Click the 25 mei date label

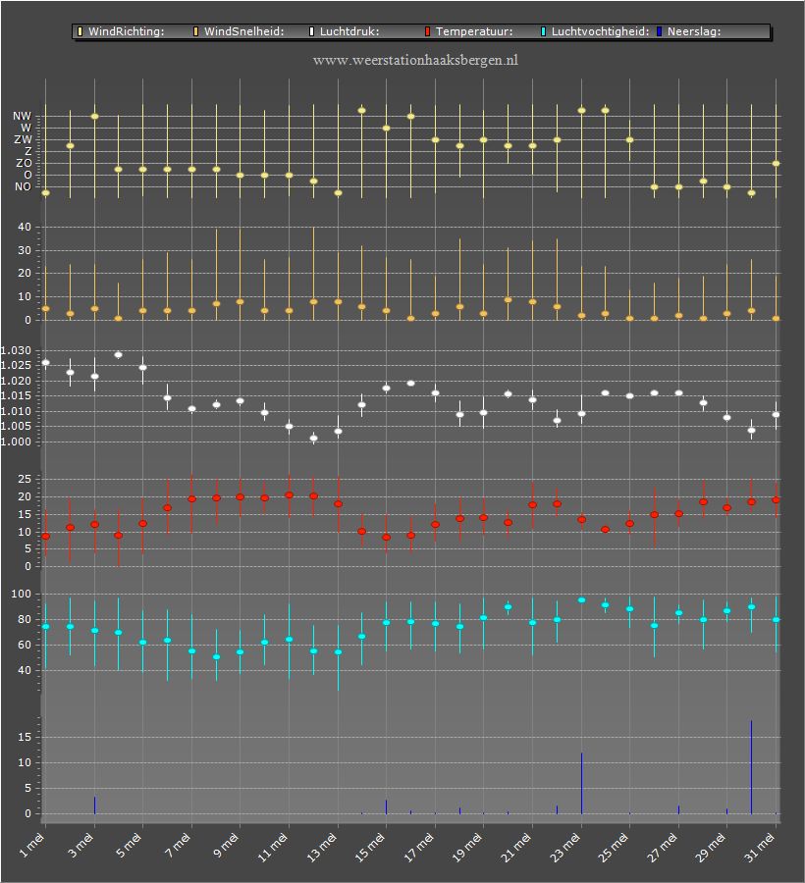point(614,848)
